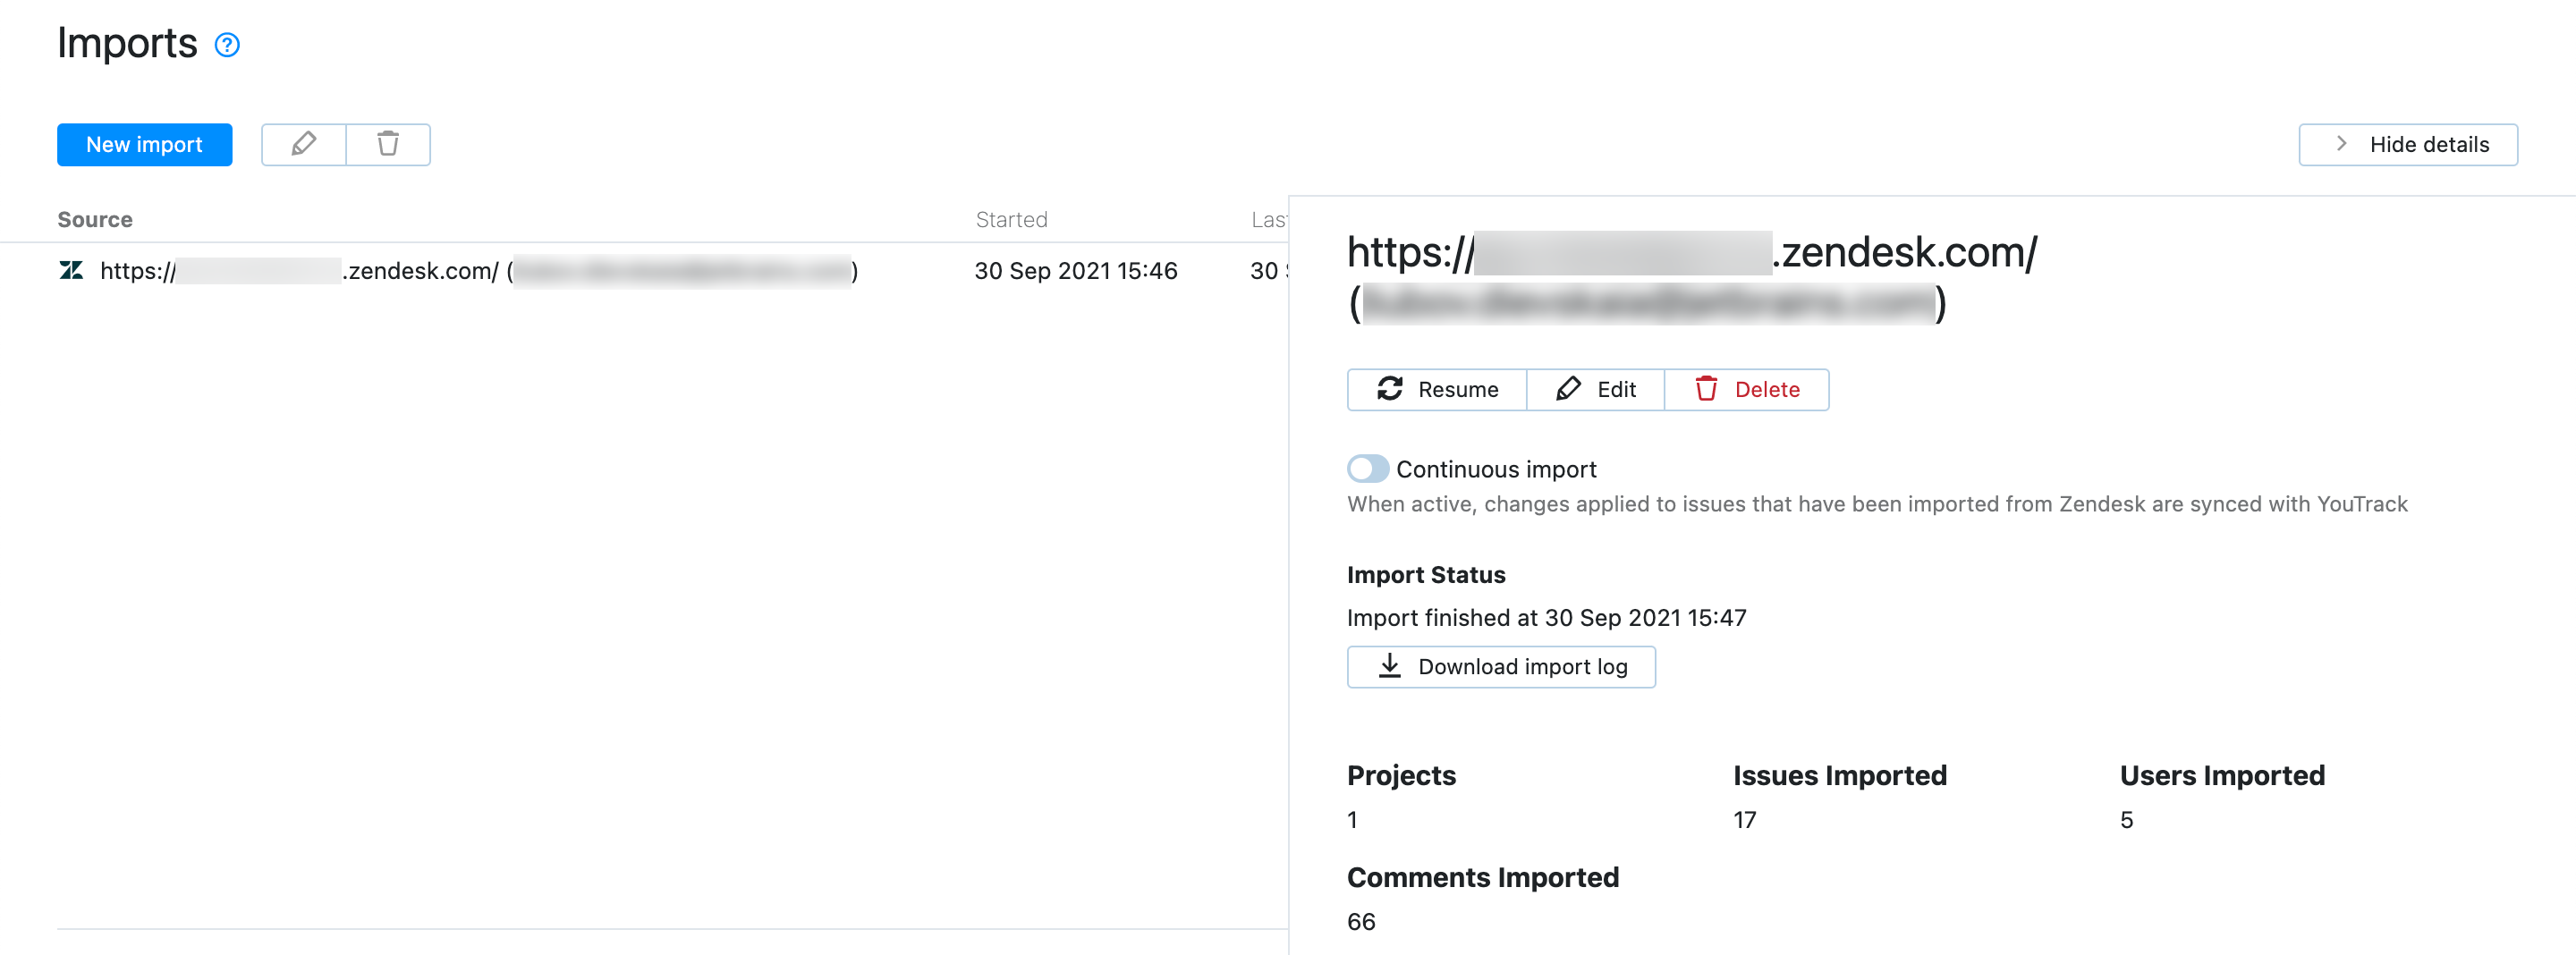
Task: Click the Resume refresh icon
Action: (1390, 389)
